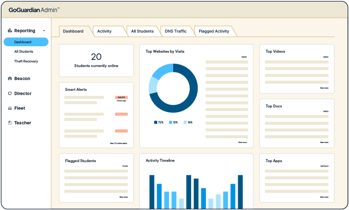This screenshot has width=349, height=210.
Task: Open All Students in the sidebar
Action: click(24, 51)
